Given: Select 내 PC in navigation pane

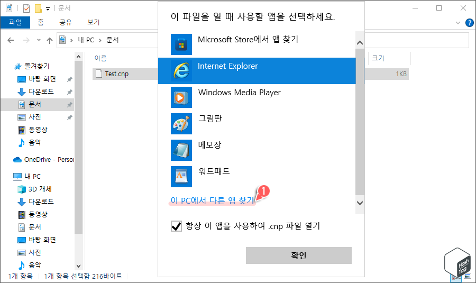Looking at the screenshot, I should [x=27, y=177].
